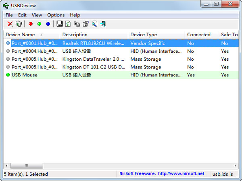Sort by the Connected column header
Image resolution: width=242 pixels, height=181 pixels.
[x=202, y=35]
